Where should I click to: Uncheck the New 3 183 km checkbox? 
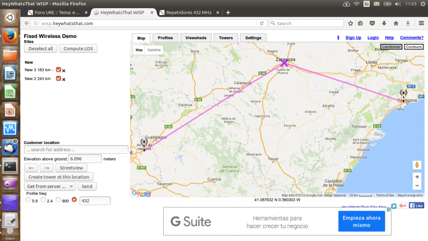pyautogui.click(x=59, y=70)
